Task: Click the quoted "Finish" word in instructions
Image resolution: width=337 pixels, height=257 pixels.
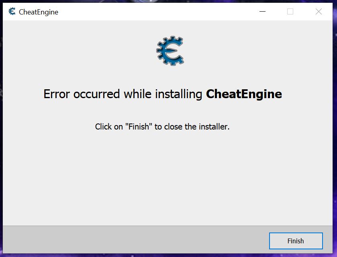Action: [139, 127]
